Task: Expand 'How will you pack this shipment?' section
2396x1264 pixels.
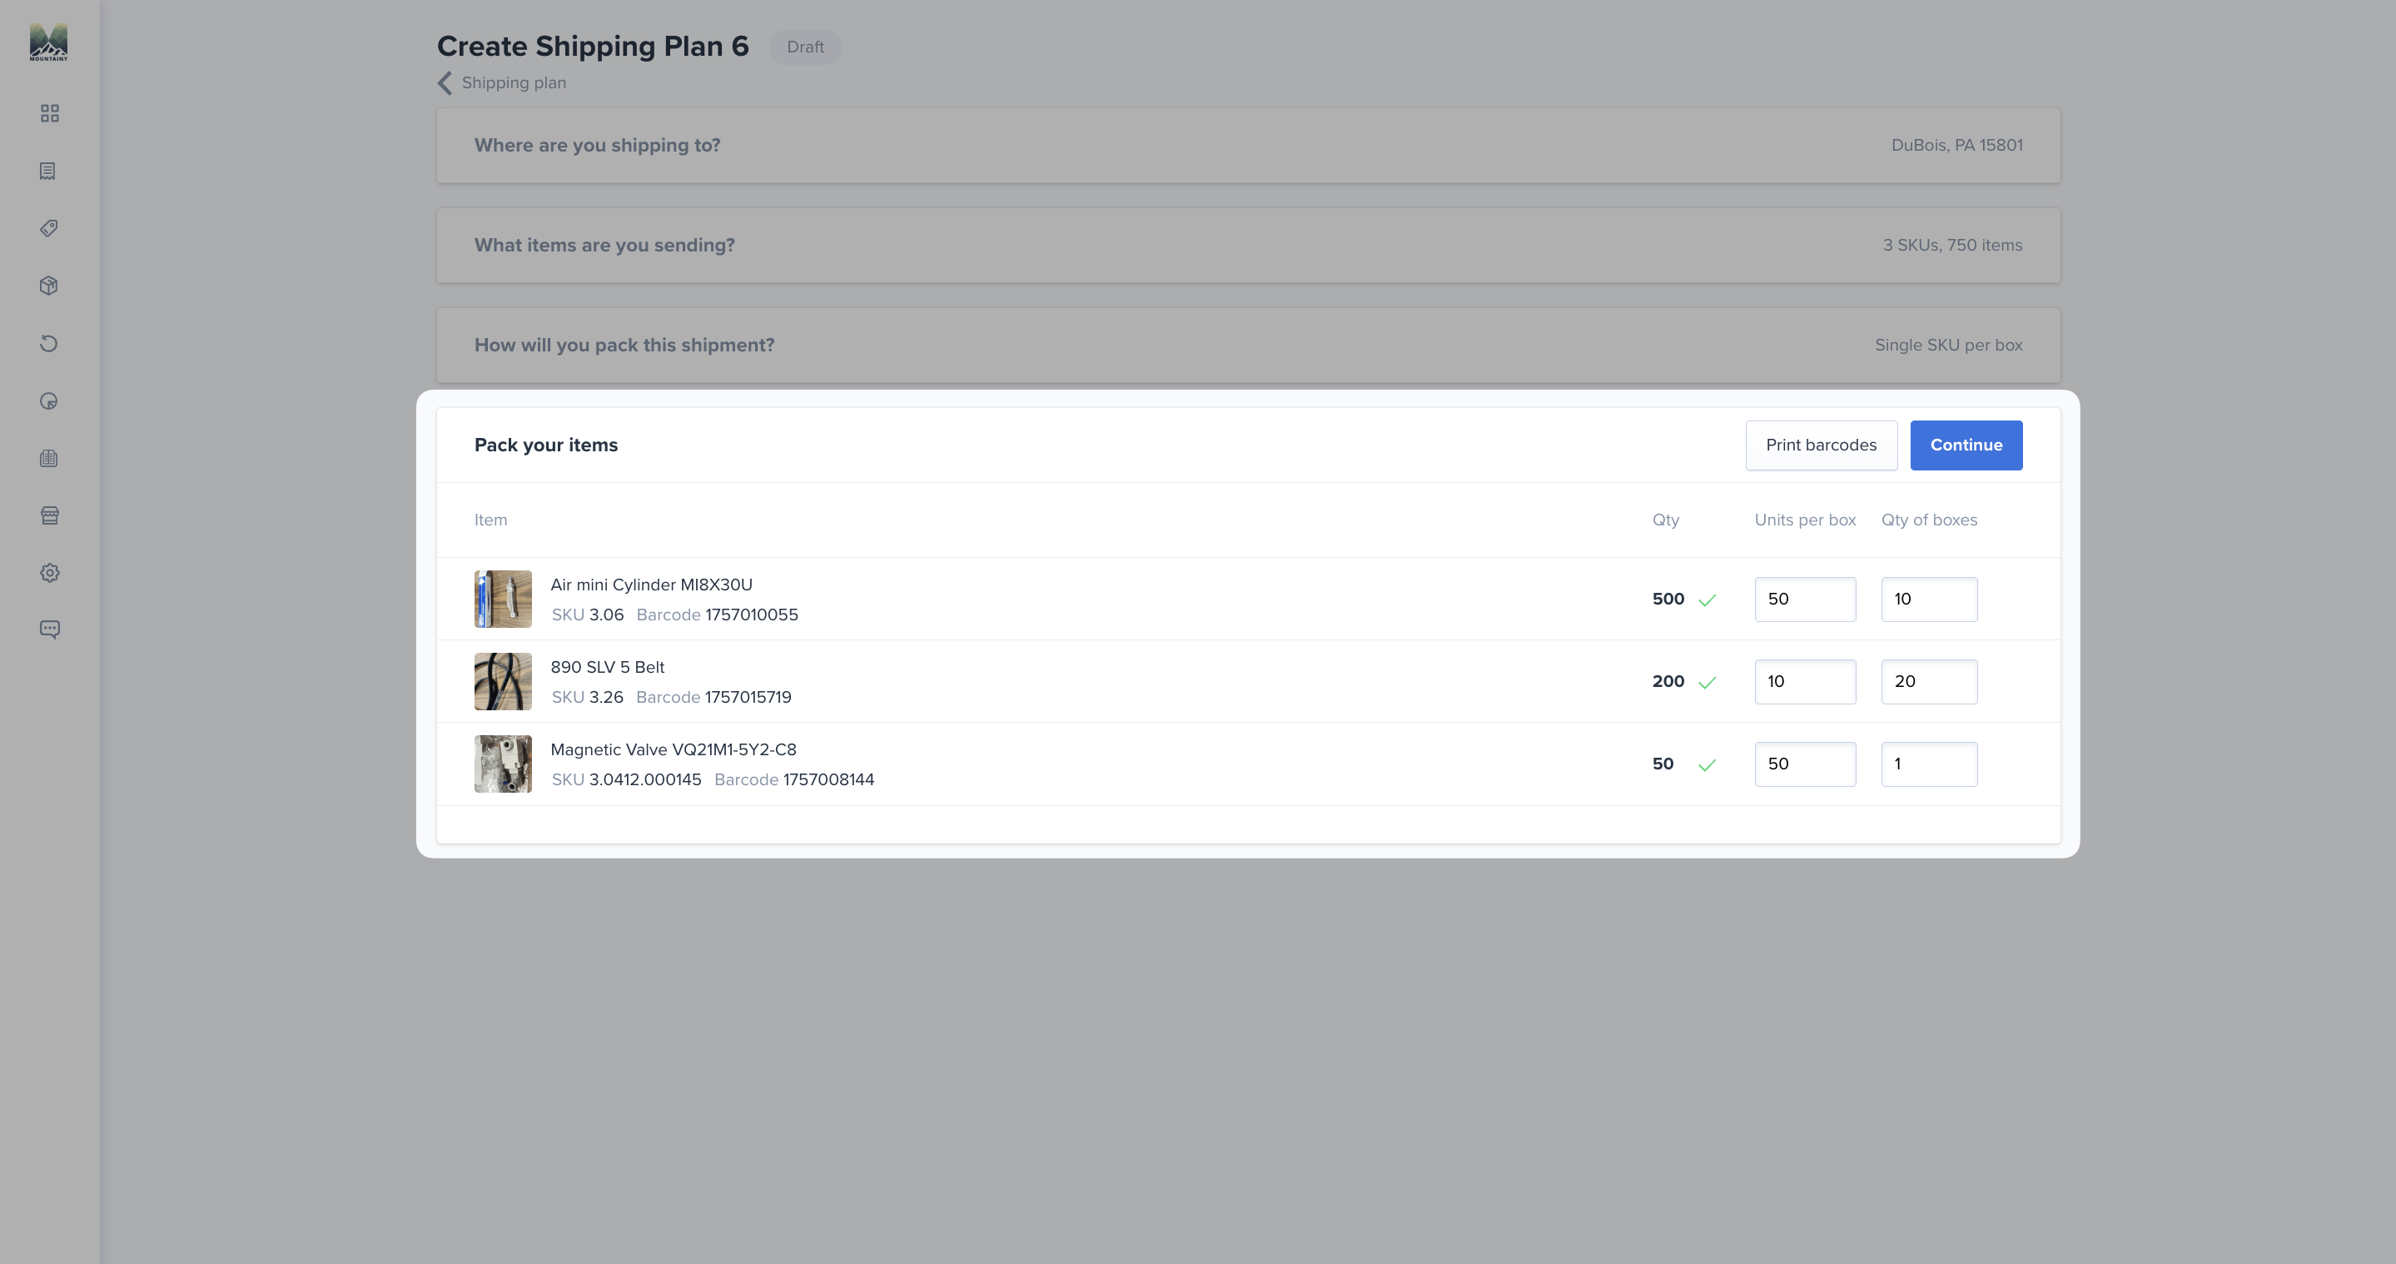Action: [x=1248, y=345]
